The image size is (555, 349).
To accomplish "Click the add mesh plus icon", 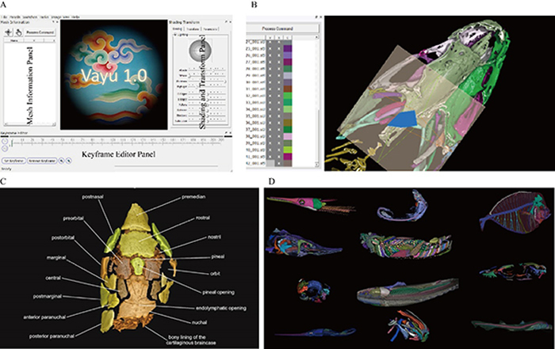I will point(9,33).
